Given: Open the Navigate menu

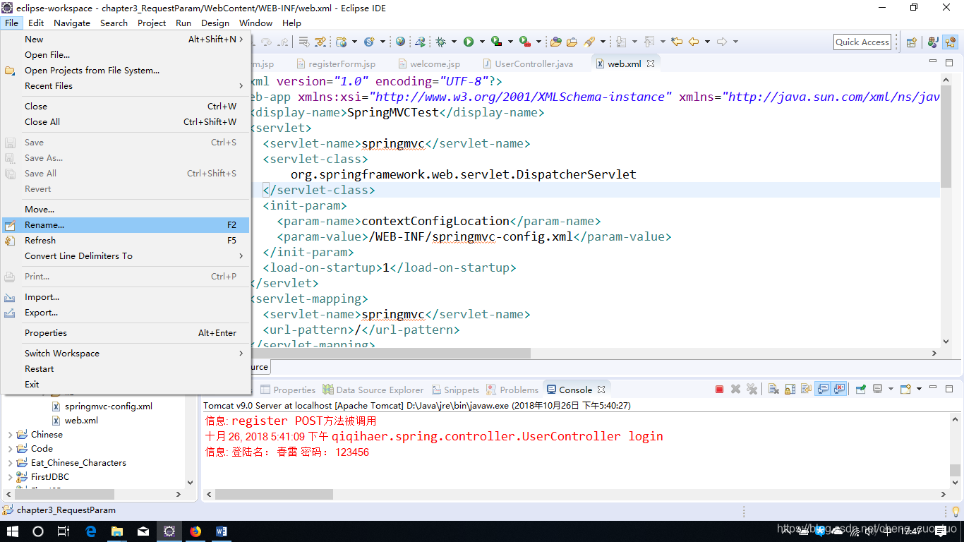Looking at the screenshot, I should [72, 23].
